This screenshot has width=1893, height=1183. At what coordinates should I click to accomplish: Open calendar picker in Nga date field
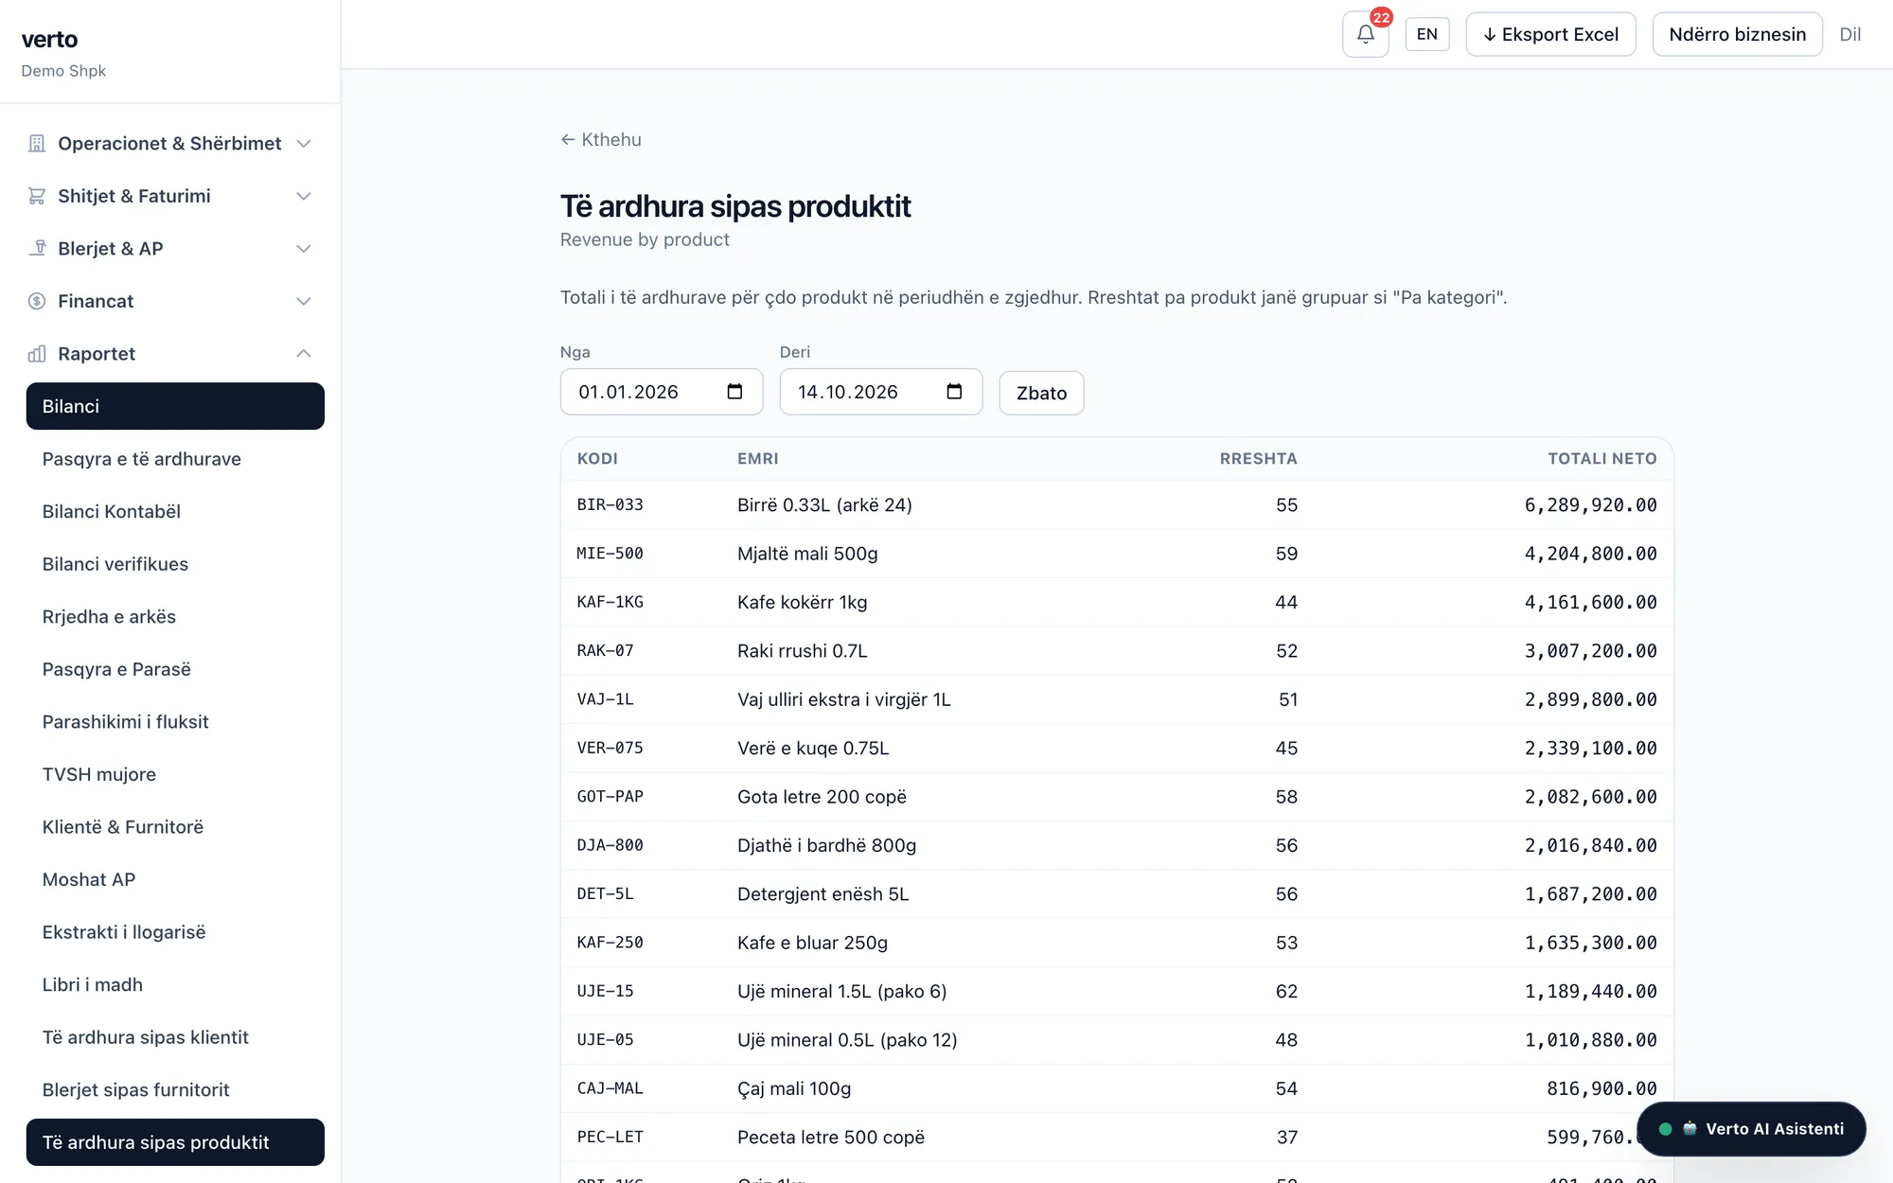pyautogui.click(x=734, y=392)
